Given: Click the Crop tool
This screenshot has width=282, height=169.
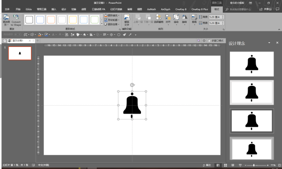Looking at the screenshot, I should (194, 19).
